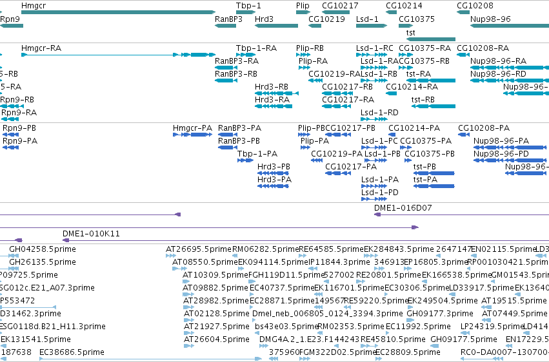The width and height of the screenshot is (549, 362).
Task: Click the Hrd3-PB protein label
Action: [x=274, y=167]
